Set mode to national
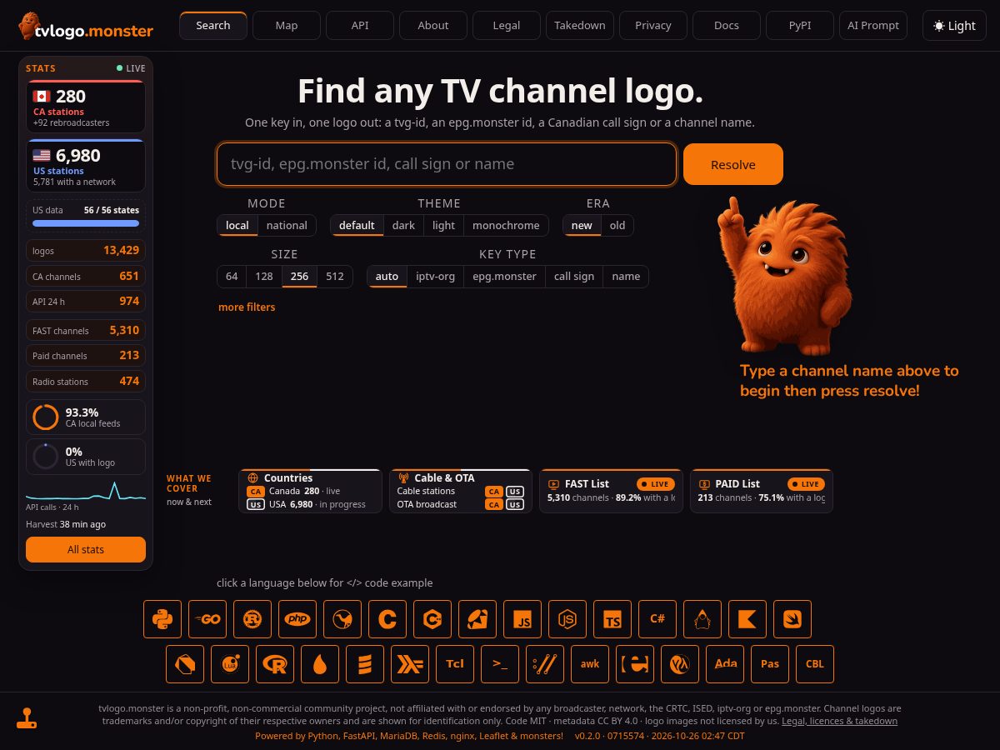This screenshot has width=1000, height=750. click(287, 225)
